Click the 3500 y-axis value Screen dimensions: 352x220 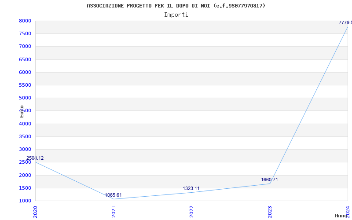[x=25, y=136]
